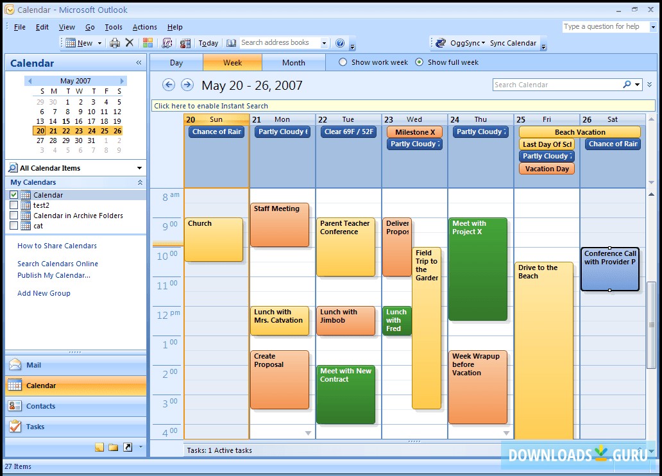662x476 pixels.
Task: Click the Folder List icon at navigation bottom
Action: click(x=113, y=447)
